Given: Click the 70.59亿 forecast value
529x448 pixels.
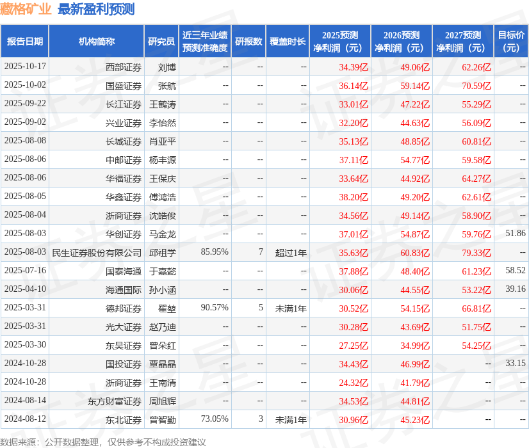Looking at the screenshot, I should [476, 86].
